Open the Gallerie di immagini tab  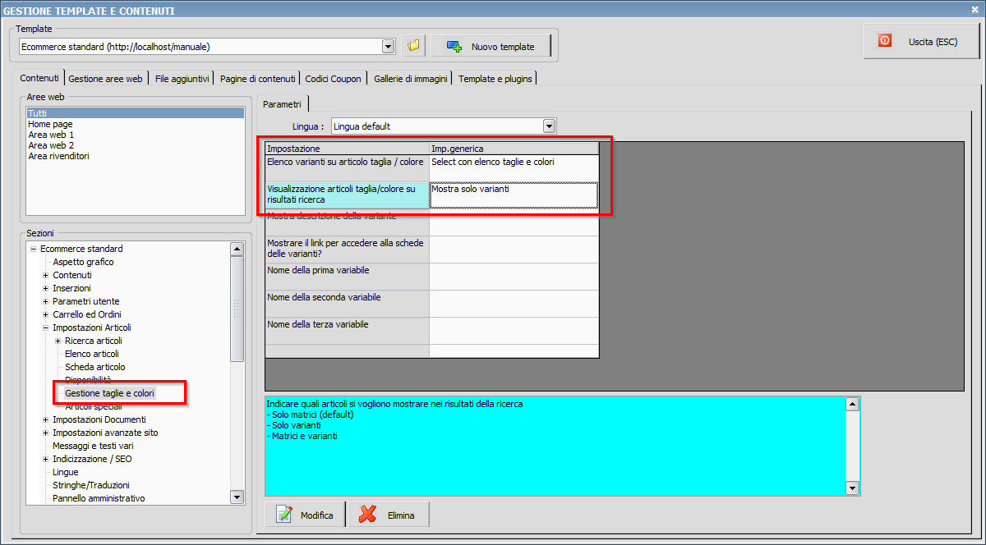pyautogui.click(x=411, y=79)
